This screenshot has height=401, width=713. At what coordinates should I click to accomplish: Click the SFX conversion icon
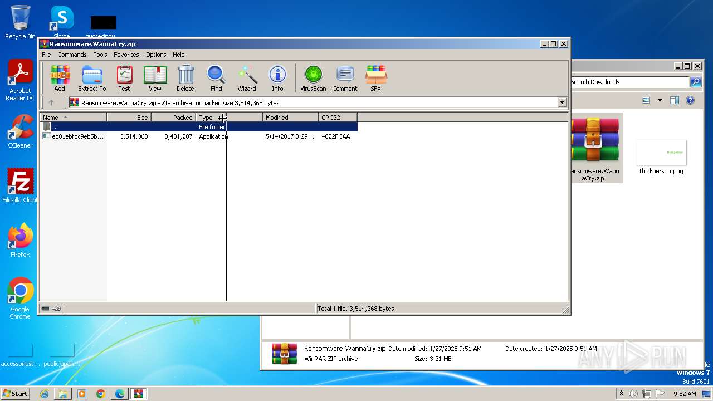pos(376,79)
